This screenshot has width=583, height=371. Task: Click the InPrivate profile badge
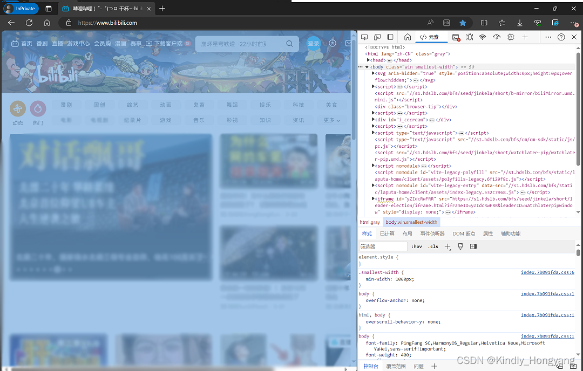pos(21,9)
